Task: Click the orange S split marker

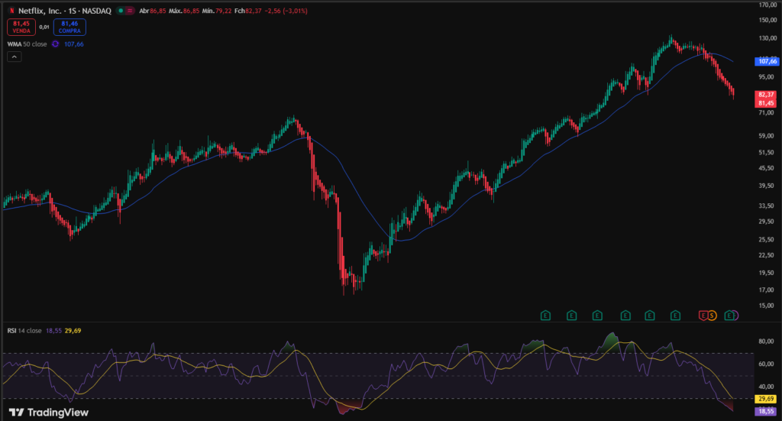Action: tap(713, 316)
